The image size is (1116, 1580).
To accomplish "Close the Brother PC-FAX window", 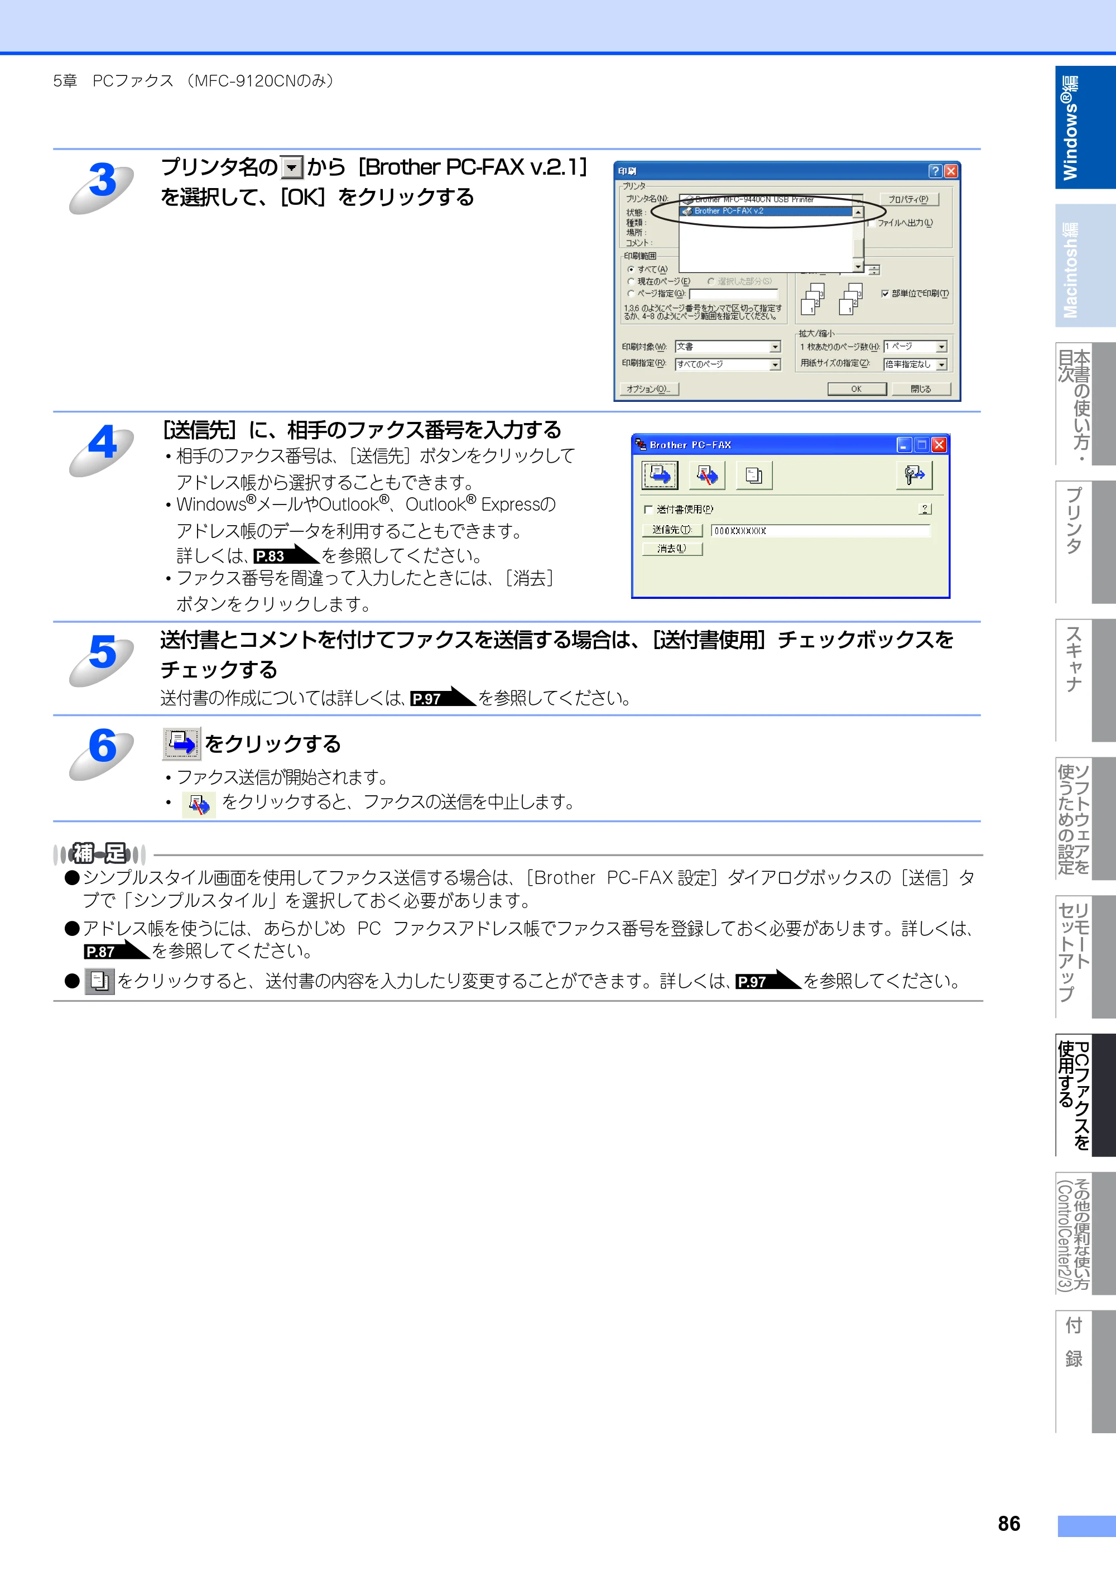I will click(x=939, y=445).
